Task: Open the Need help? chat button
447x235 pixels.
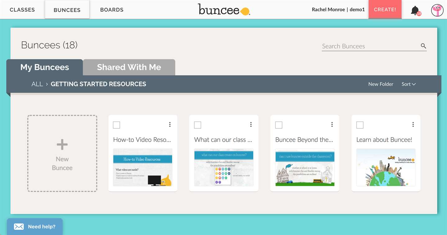Action: click(35, 227)
